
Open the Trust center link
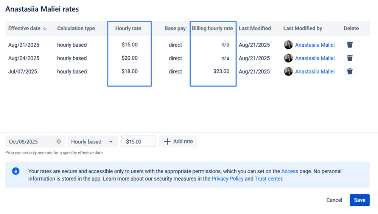pyautogui.click(x=268, y=179)
